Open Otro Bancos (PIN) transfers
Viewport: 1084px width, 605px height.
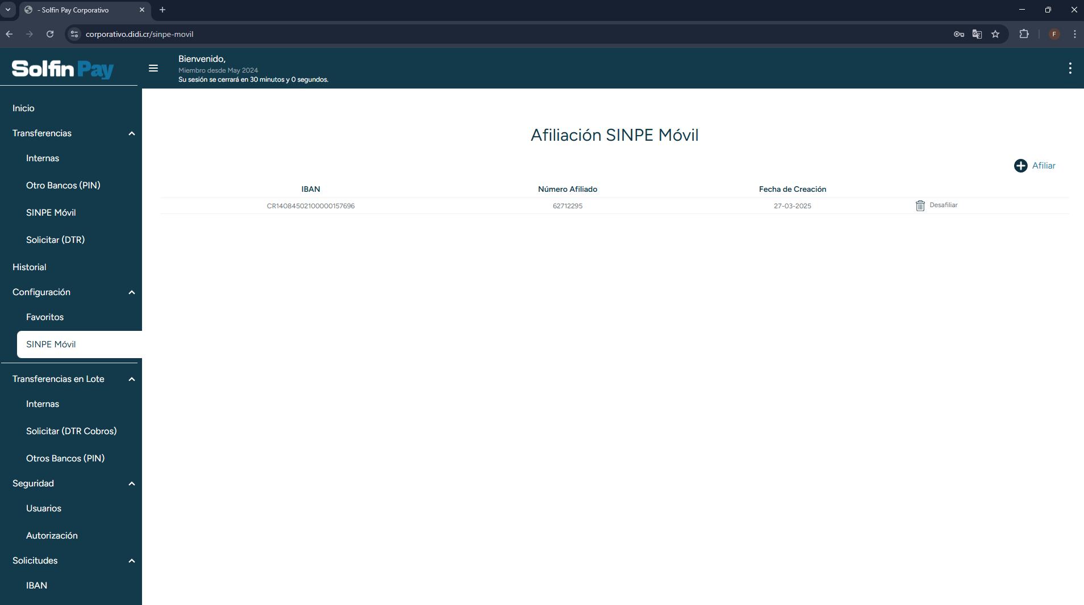click(x=63, y=186)
